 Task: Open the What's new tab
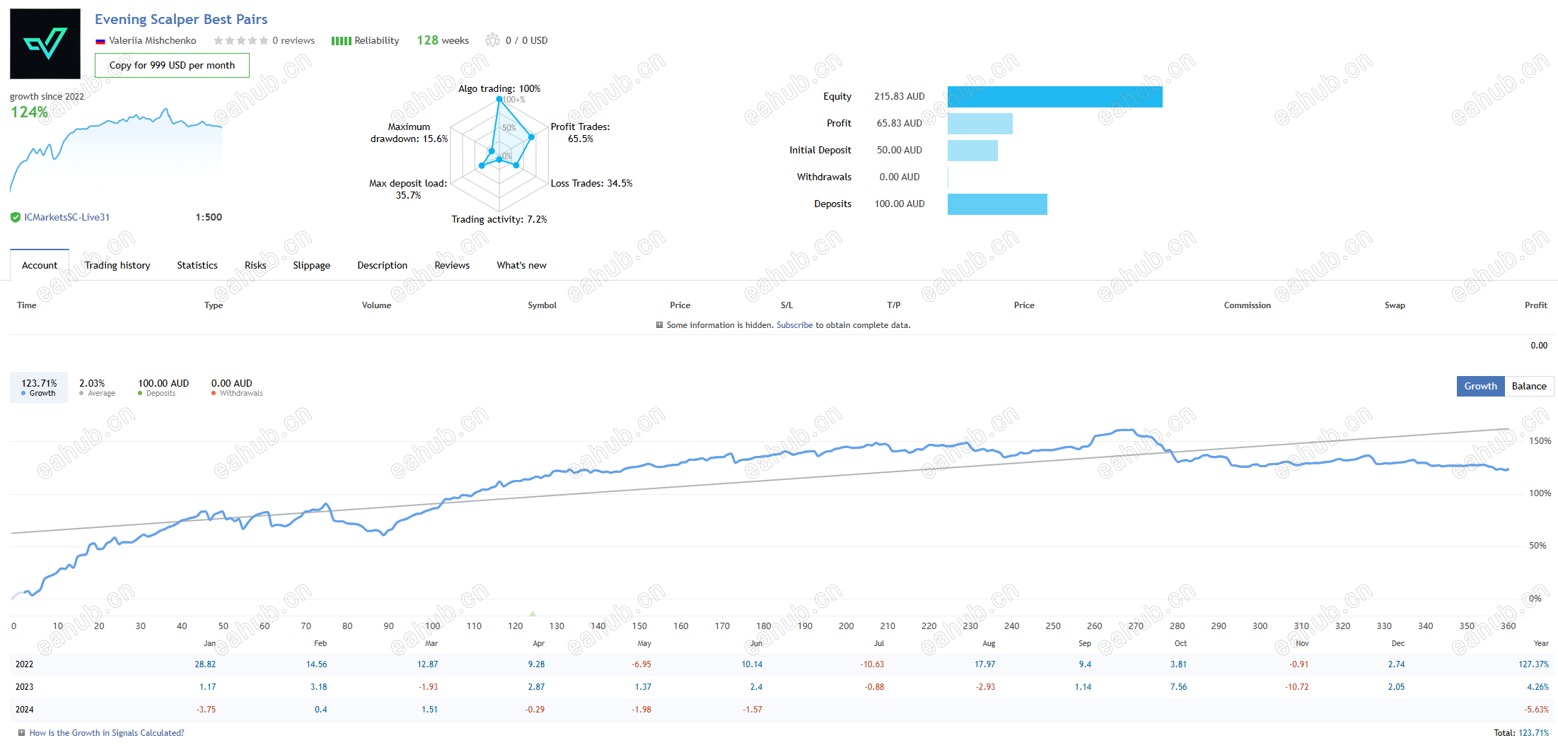(x=521, y=265)
